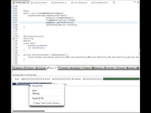Image resolution: width=151 pixels, height=113 pixels.
Task: Click the warning marker at line 174
Action: 13,39
